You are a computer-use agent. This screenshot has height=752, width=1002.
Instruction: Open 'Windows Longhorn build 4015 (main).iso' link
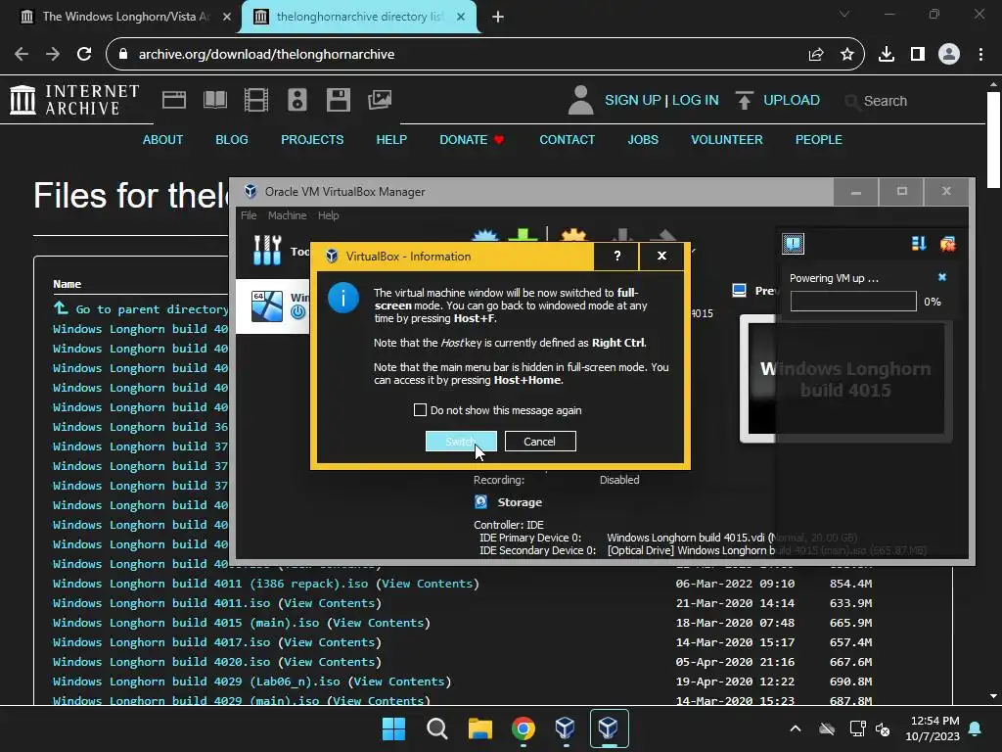pyautogui.click(x=185, y=623)
